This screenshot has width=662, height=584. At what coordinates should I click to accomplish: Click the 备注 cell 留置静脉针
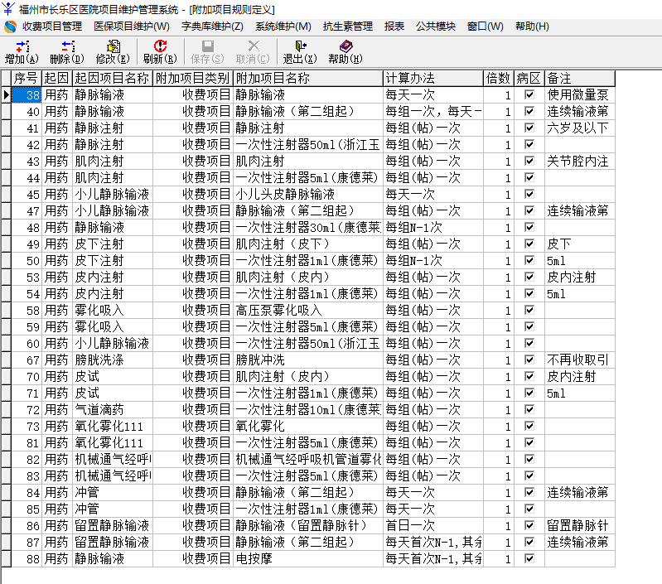click(580, 525)
